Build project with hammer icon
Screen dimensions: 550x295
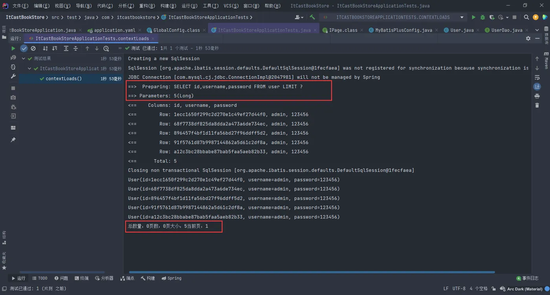(x=312, y=17)
